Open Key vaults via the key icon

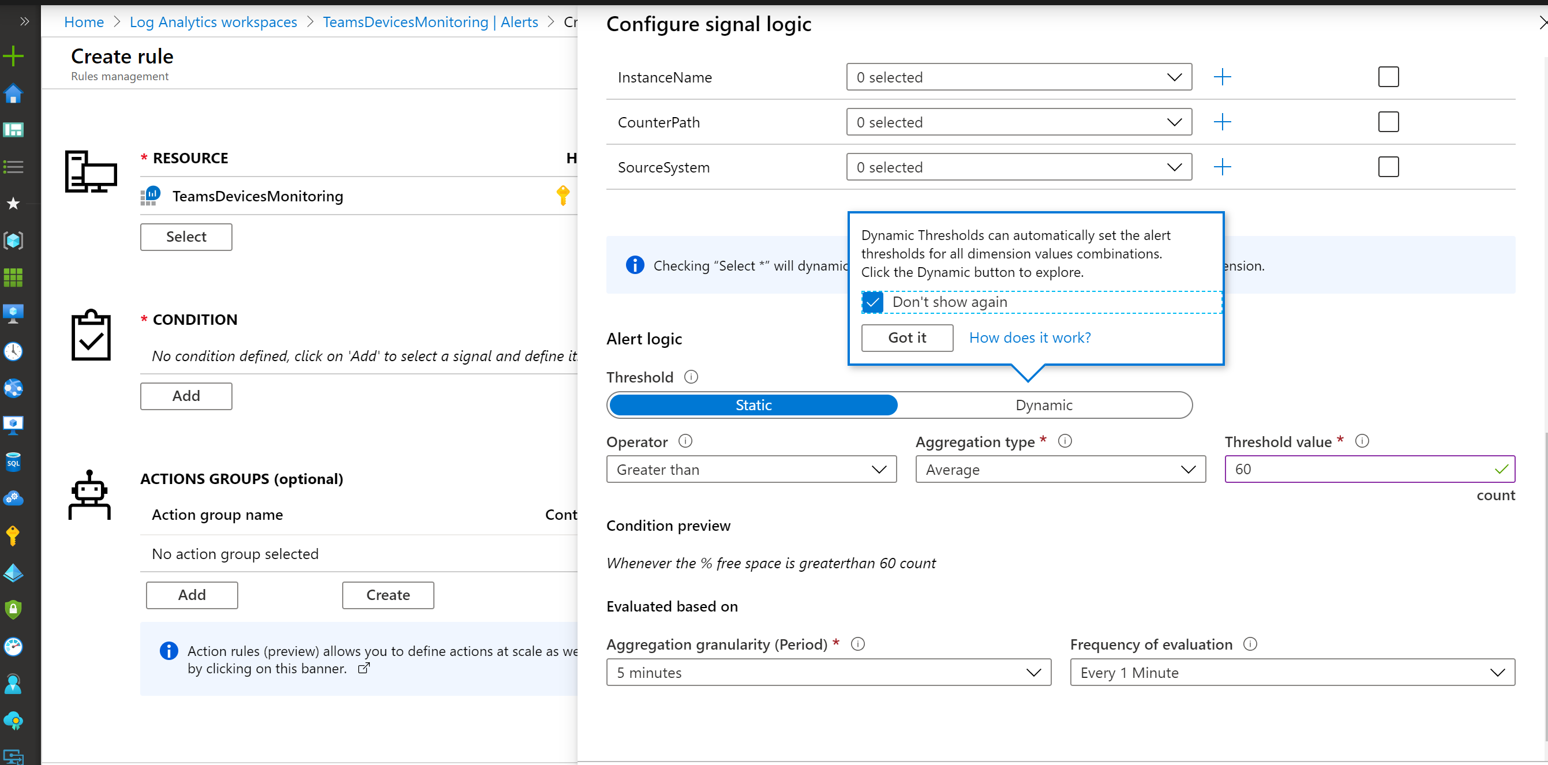click(x=13, y=535)
